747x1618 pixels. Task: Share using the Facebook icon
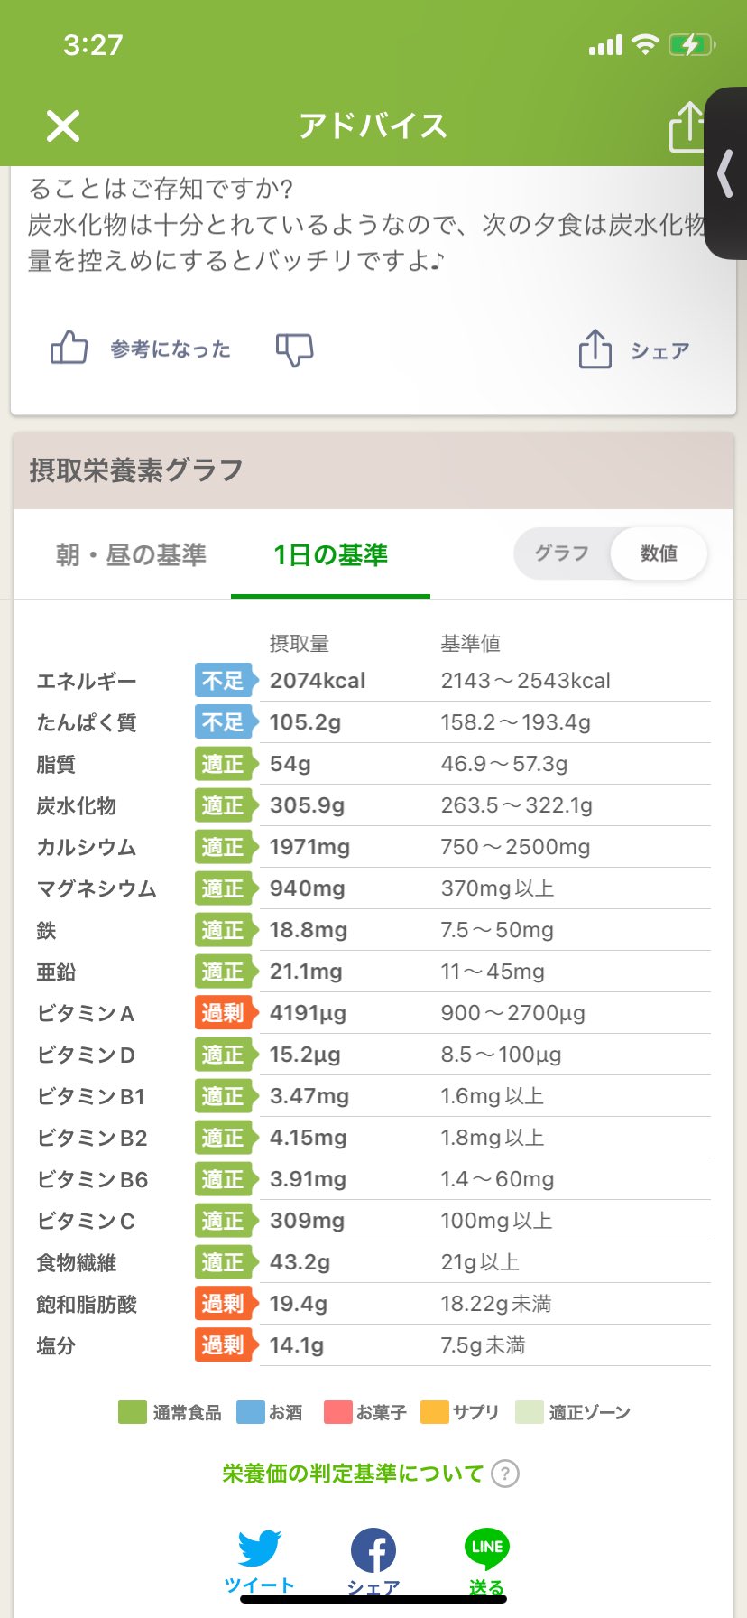point(373,1551)
